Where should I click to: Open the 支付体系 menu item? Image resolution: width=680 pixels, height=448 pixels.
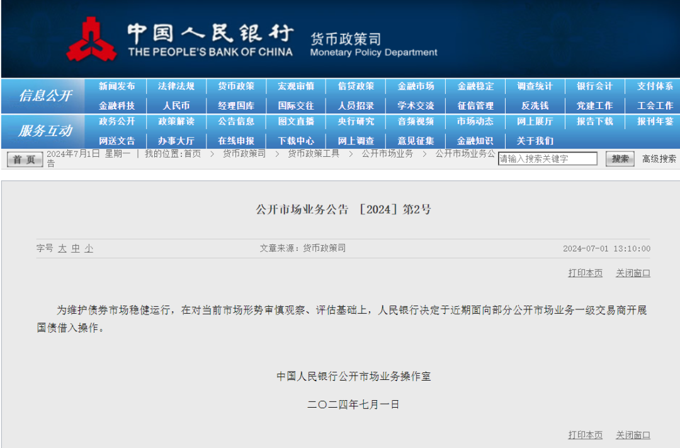tap(655, 86)
